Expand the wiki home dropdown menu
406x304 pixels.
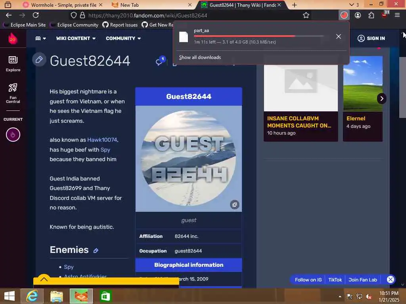pos(41,38)
